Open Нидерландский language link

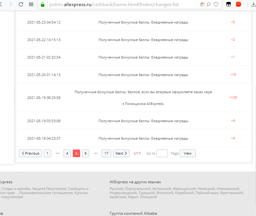(123, 193)
